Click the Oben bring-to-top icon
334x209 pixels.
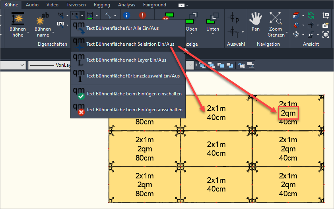point(192,18)
